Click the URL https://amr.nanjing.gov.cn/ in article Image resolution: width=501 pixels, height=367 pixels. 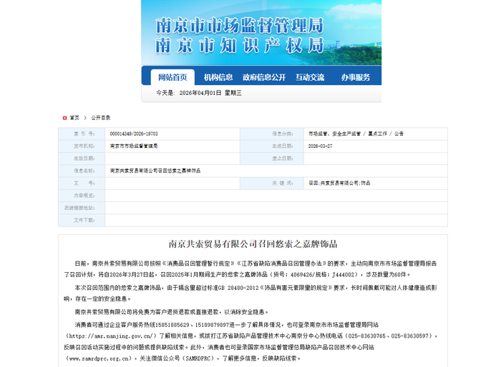(x=111, y=336)
